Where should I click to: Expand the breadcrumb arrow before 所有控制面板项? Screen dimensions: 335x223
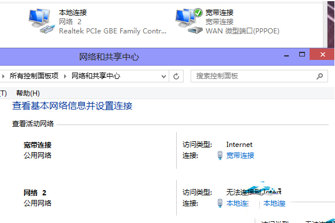coord(3,76)
